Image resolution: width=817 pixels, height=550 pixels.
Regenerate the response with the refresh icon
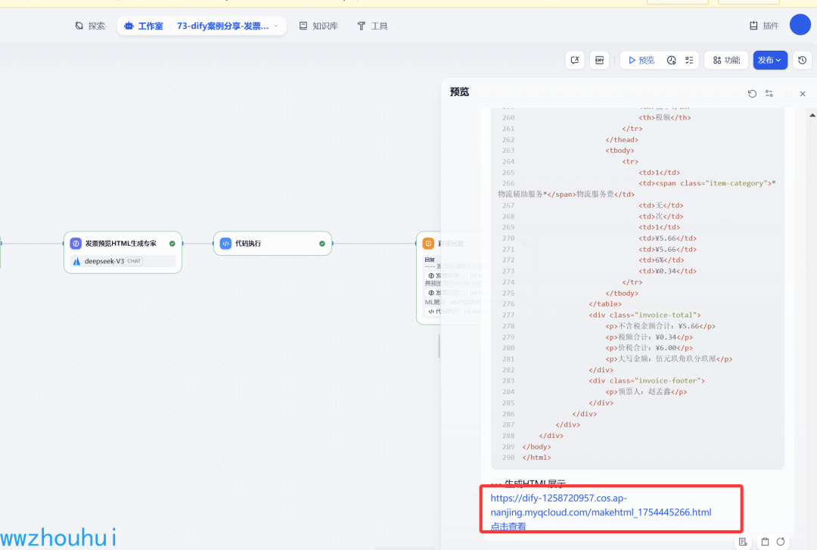[781, 542]
